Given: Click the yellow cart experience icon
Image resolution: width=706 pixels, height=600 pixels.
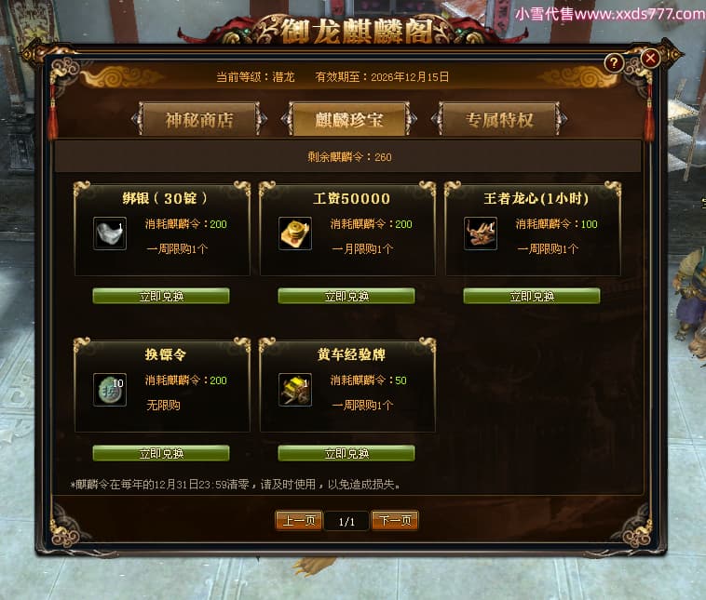Looking at the screenshot, I should (x=295, y=390).
